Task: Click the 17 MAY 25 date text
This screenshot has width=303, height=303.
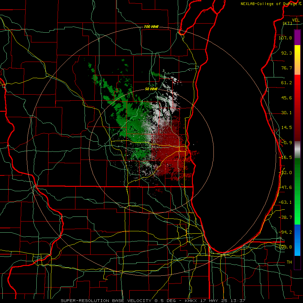Action: click(214, 301)
